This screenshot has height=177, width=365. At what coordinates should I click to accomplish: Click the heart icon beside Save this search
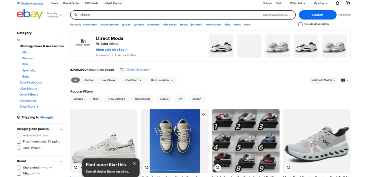tap(121, 70)
